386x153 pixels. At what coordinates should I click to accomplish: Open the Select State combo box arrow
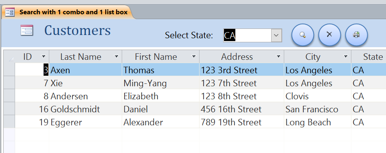click(276, 35)
